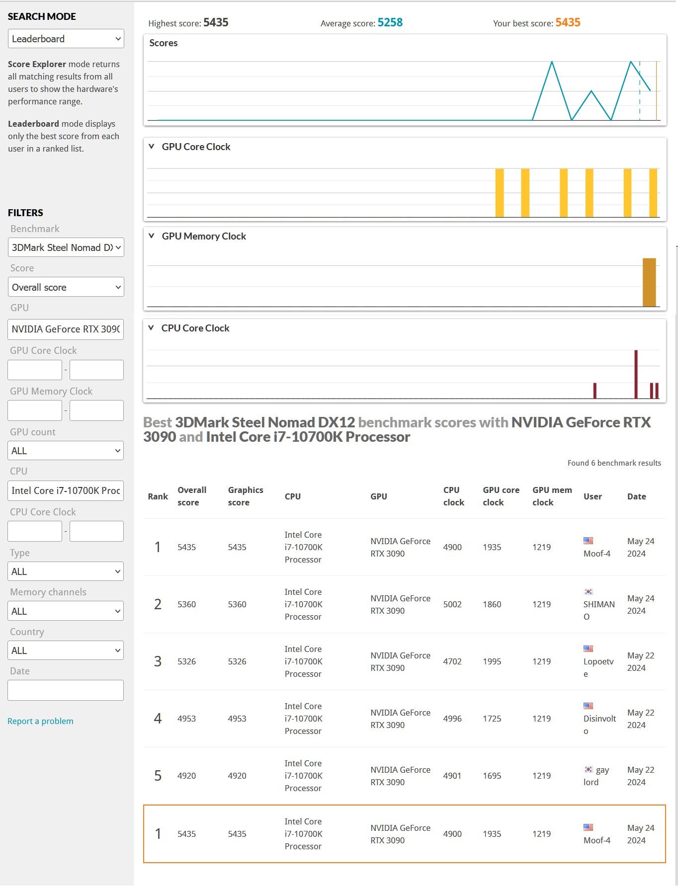Click the Report a problem link
The height and width of the screenshot is (890, 678).
(40, 721)
